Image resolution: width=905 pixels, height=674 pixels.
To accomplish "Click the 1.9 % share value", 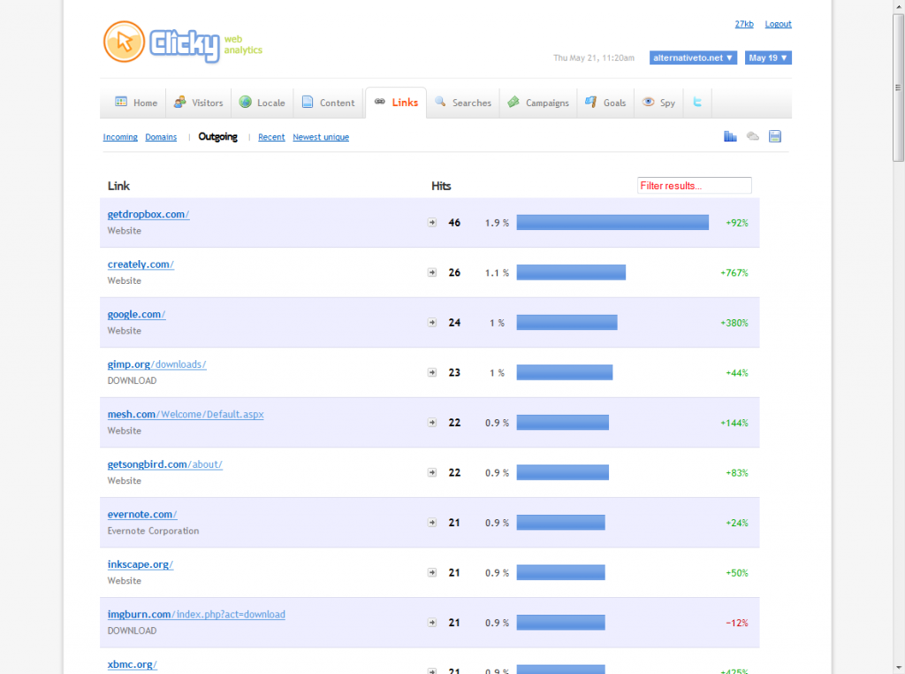I will 497,223.
